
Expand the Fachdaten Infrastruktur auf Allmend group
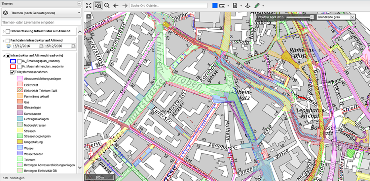[4, 41]
